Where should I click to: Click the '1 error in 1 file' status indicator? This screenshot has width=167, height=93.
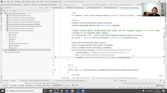[154, 88]
